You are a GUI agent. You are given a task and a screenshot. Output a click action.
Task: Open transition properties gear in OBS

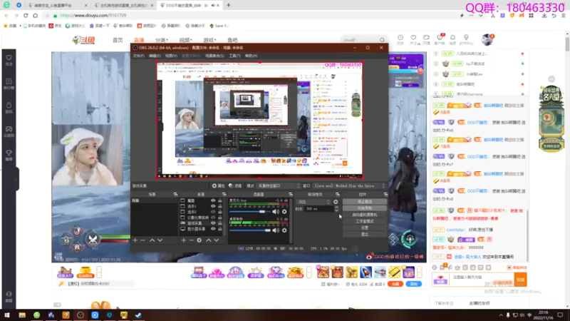tap(336, 202)
